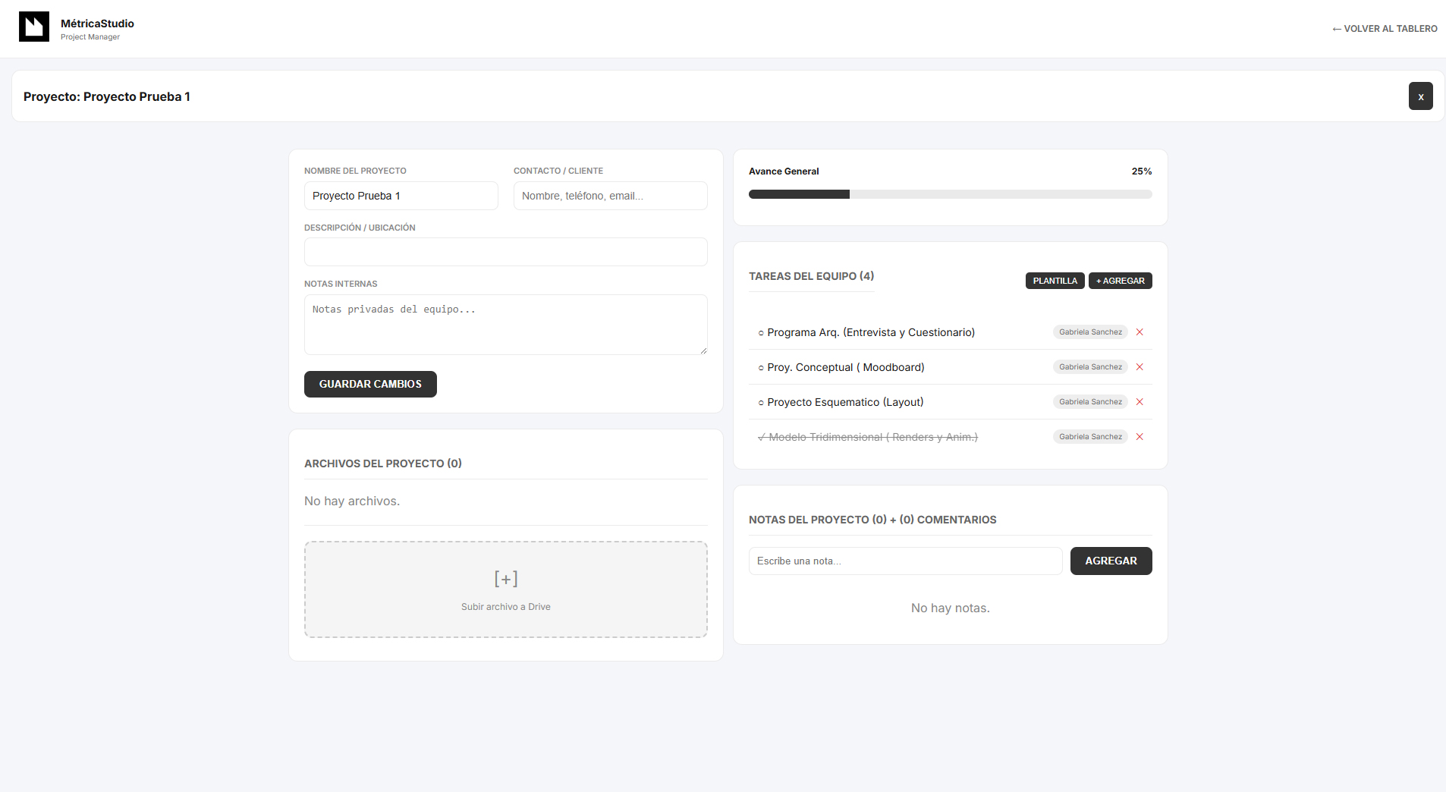Delete the Programa Arq. task
1446x792 pixels.
tap(1140, 332)
